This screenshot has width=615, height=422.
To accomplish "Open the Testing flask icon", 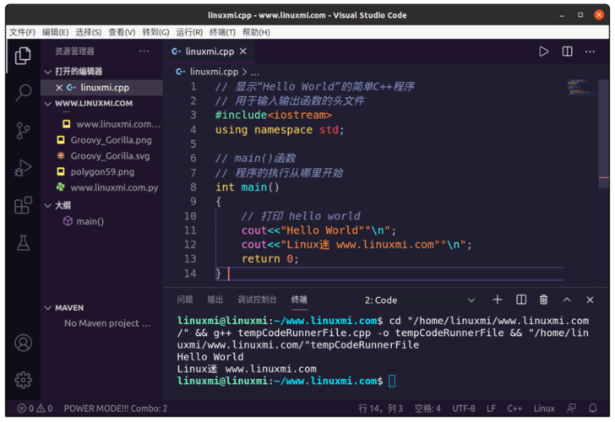I will click(23, 243).
